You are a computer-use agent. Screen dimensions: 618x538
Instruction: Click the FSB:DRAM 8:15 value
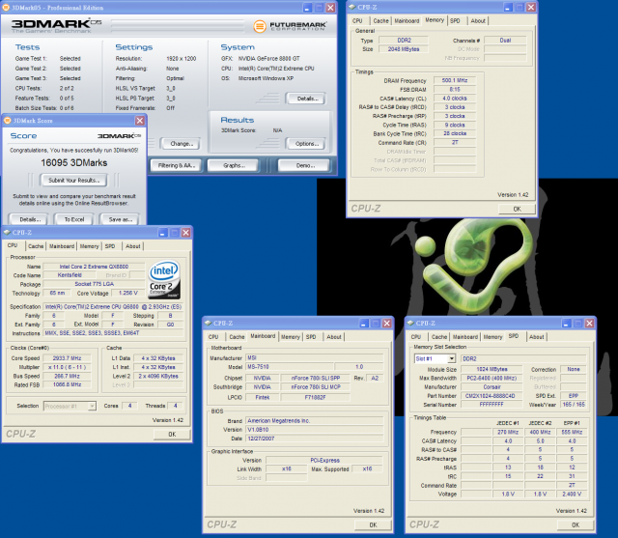pos(455,90)
